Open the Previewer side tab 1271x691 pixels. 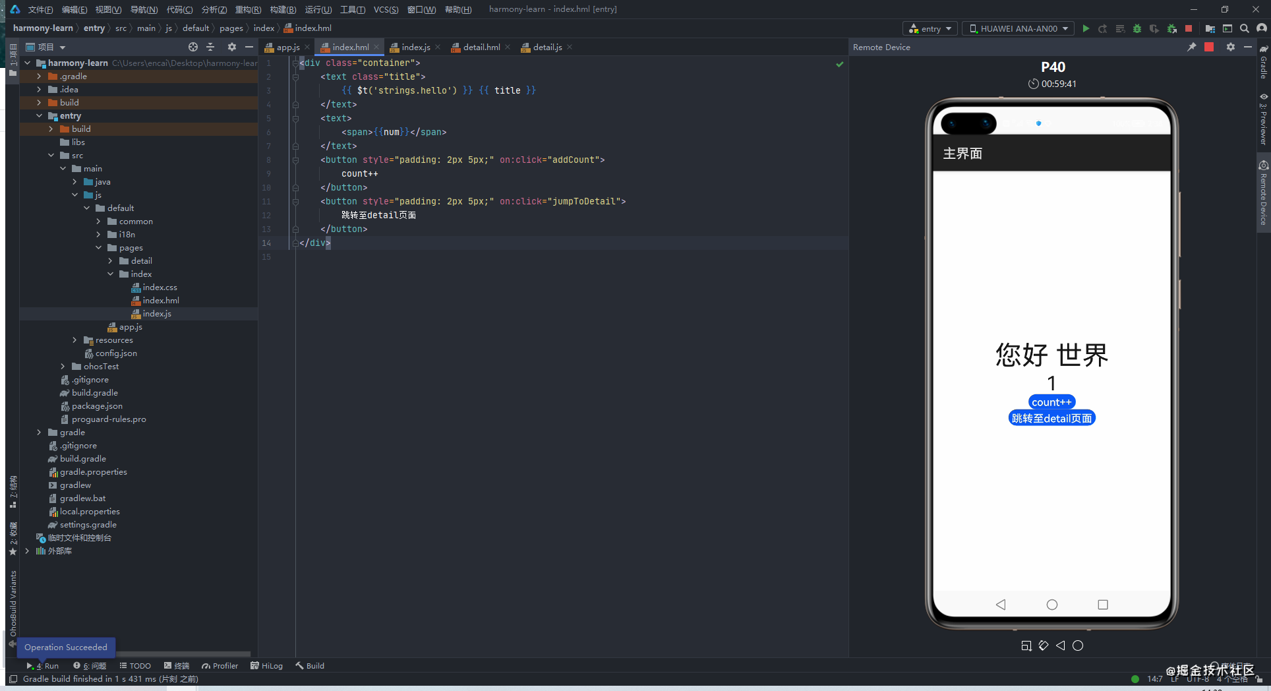click(x=1263, y=119)
